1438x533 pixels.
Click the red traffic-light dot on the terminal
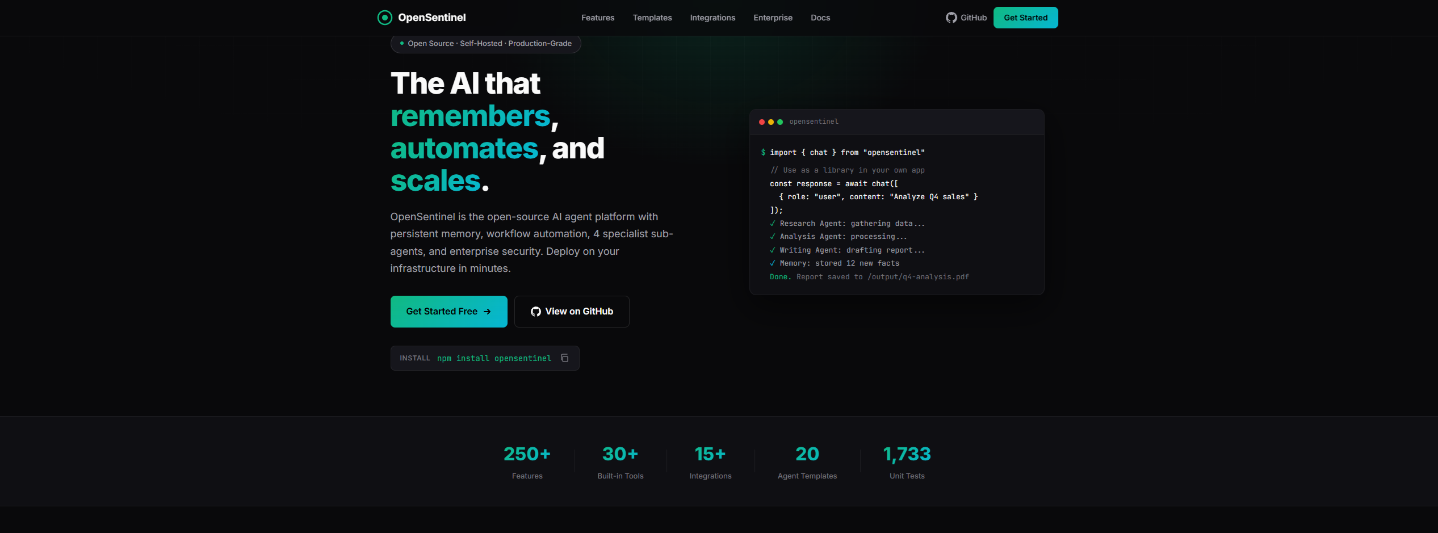tap(761, 121)
